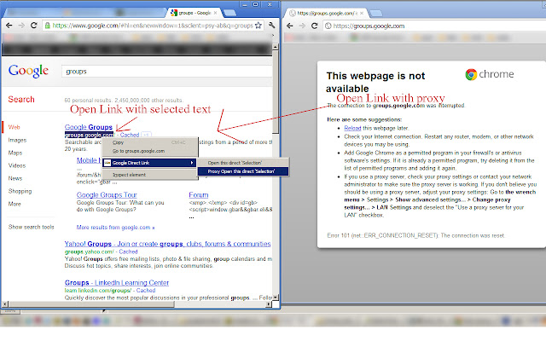Image resolution: width=546 pixels, height=341 pixels.
Task: Click the bookmarks bar overflow chevron
Action: (x=273, y=35)
